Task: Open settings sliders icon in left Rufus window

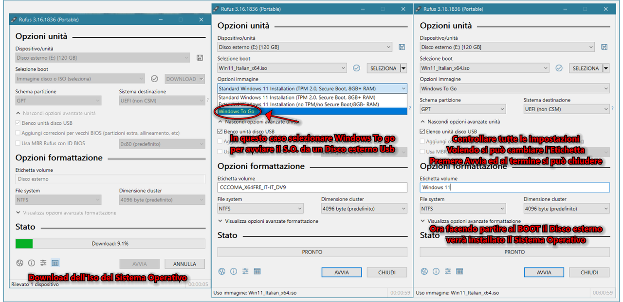Action: 43,263
